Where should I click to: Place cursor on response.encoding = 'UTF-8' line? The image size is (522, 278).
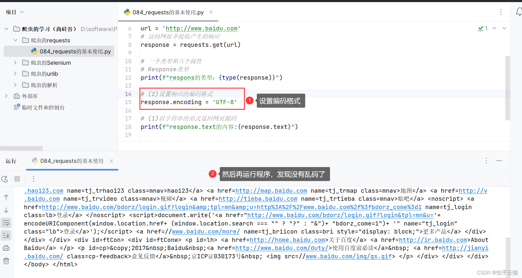189,102
